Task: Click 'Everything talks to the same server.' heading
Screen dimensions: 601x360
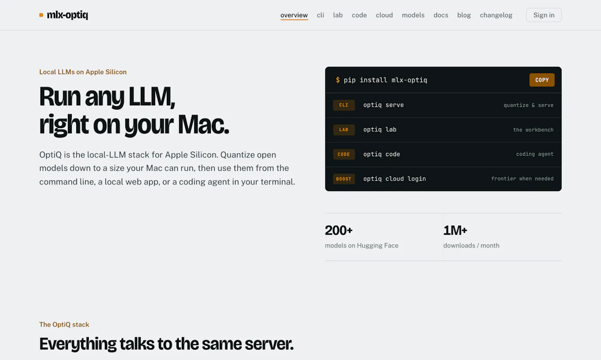Action: pyautogui.click(x=166, y=344)
